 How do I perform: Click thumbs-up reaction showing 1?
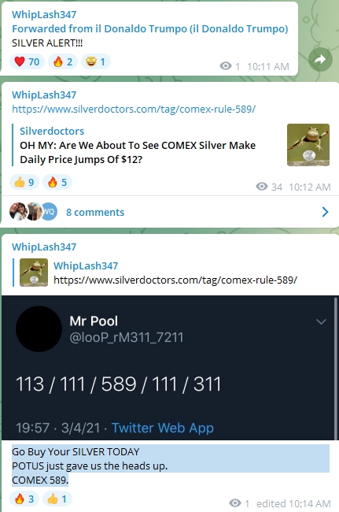coord(57,499)
